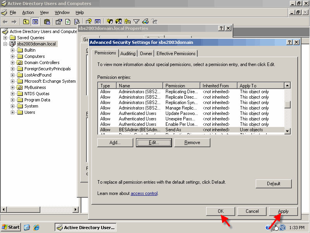Click the Cancel button
Image resolution: width=310 pixels, height=233 pixels.
pyautogui.click(x=252, y=211)
